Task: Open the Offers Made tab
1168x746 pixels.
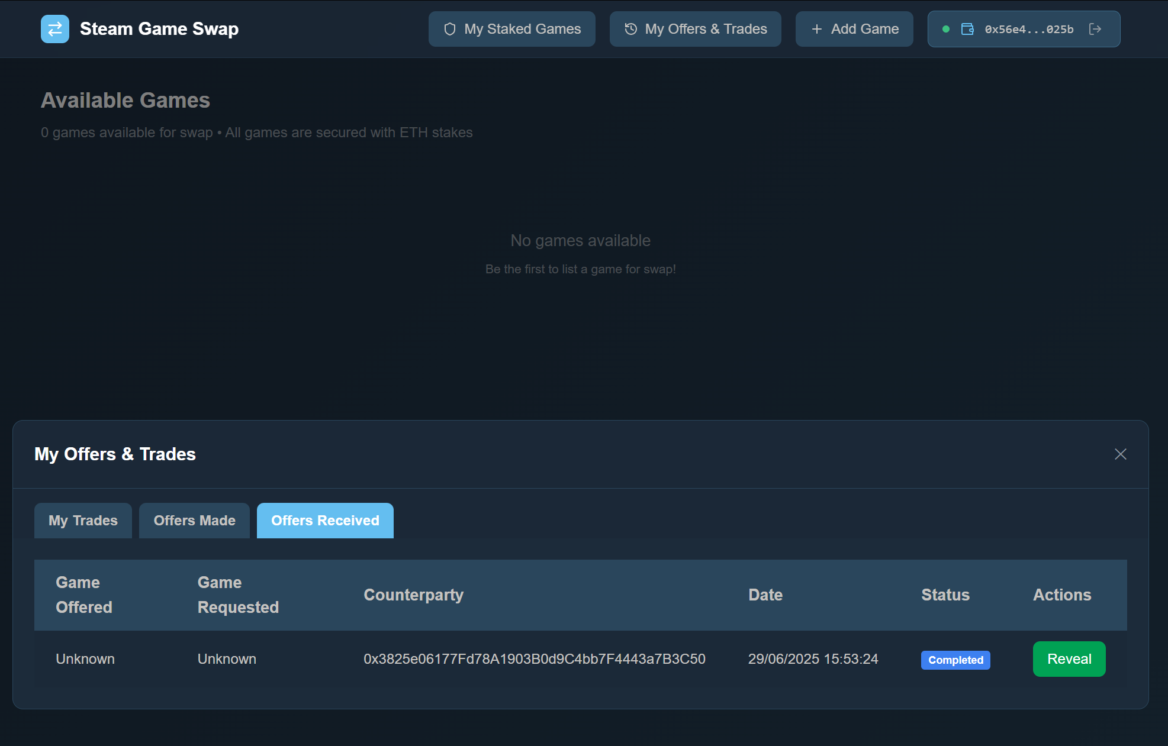Action: [x=194, y=521]
